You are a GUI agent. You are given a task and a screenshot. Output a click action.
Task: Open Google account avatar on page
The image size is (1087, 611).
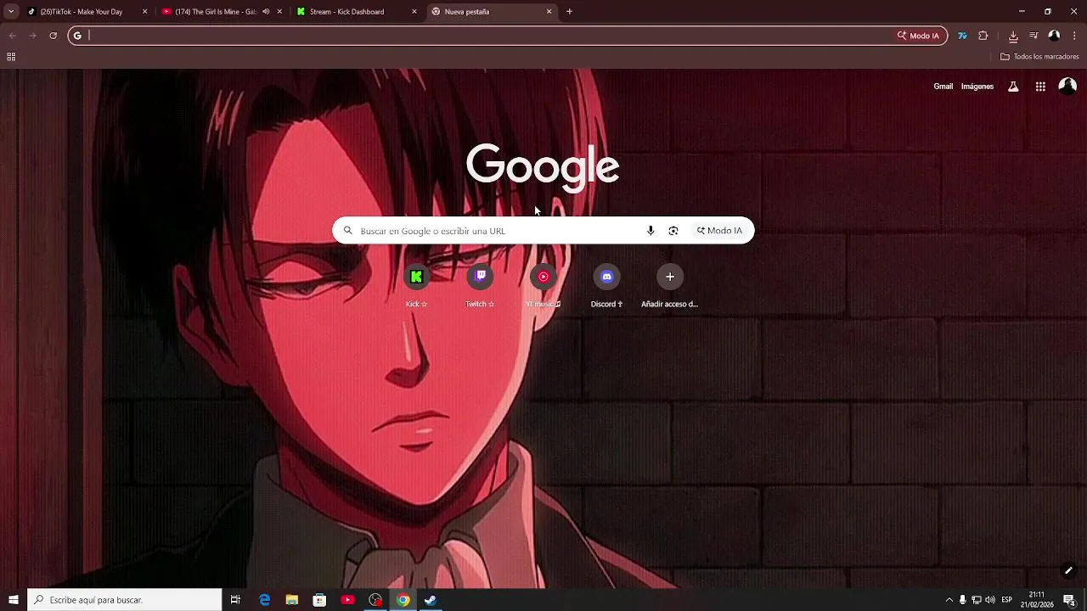pyautogui.click(x=1068, y=87)
